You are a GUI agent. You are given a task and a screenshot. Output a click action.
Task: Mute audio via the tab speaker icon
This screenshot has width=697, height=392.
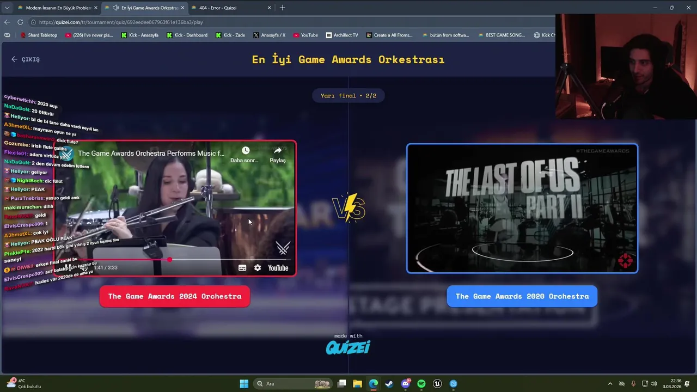[x=115, y=8]
